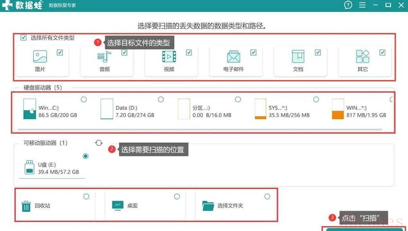408x231 pixels.
Task: Click the SYS 256 MB partition icon
Action: click(261, 109)
